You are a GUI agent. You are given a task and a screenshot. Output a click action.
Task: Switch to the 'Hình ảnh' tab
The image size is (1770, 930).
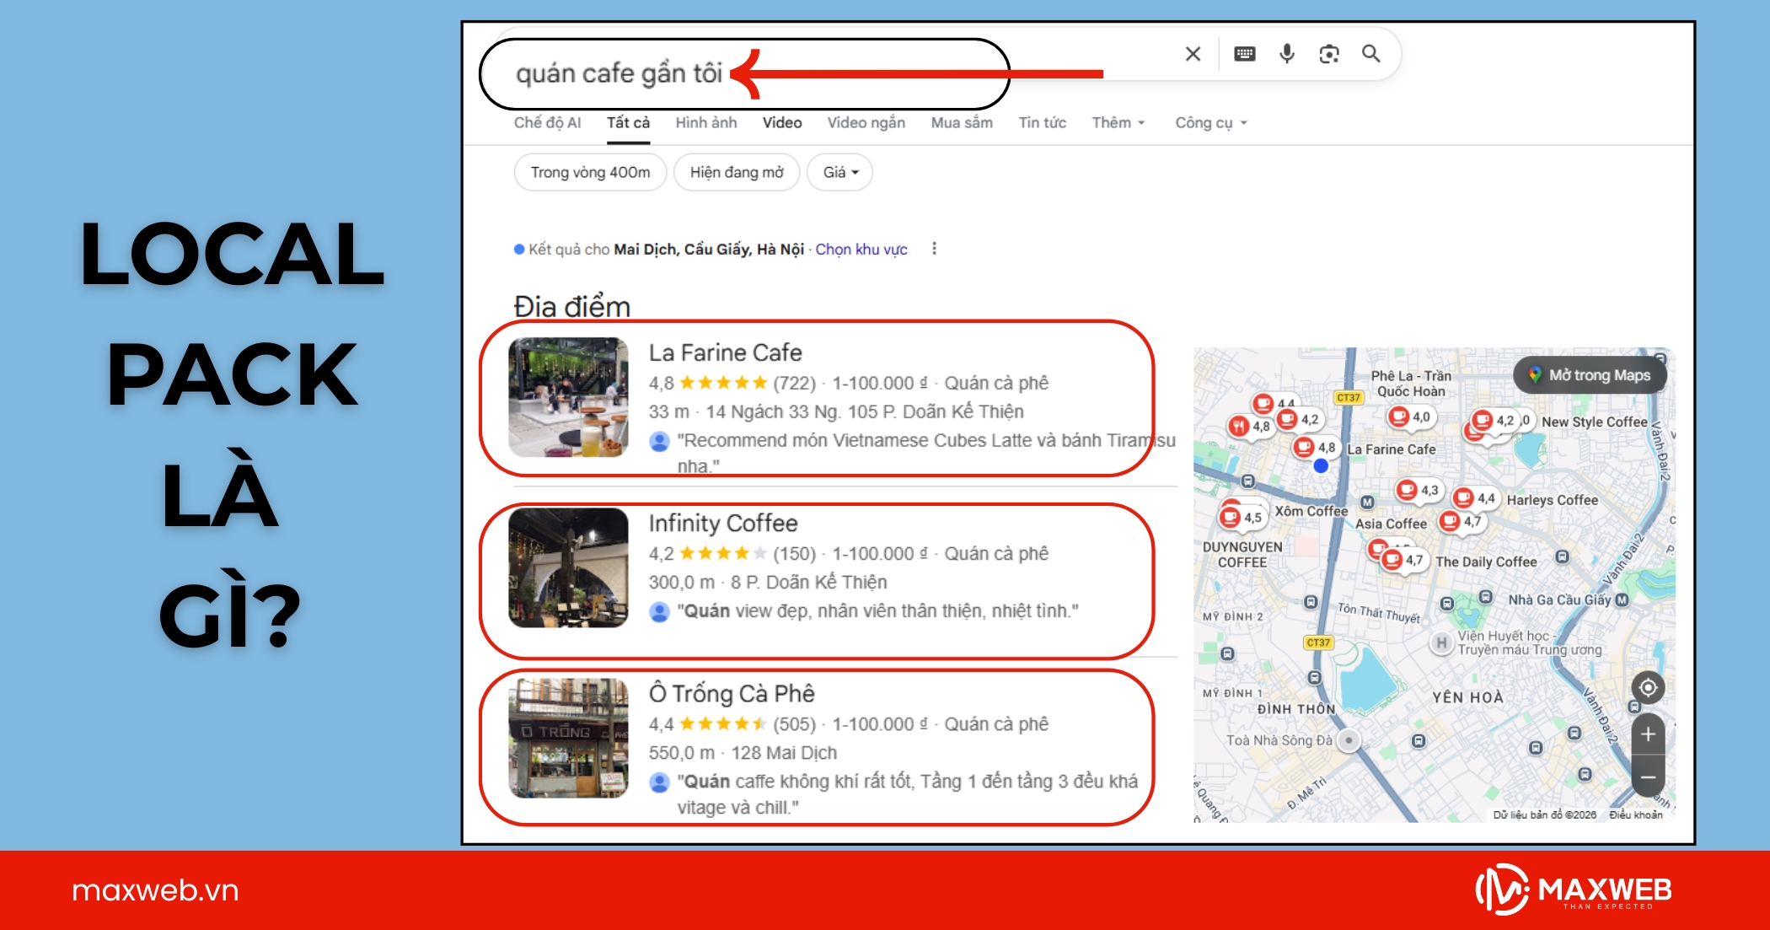click(705, 123)
